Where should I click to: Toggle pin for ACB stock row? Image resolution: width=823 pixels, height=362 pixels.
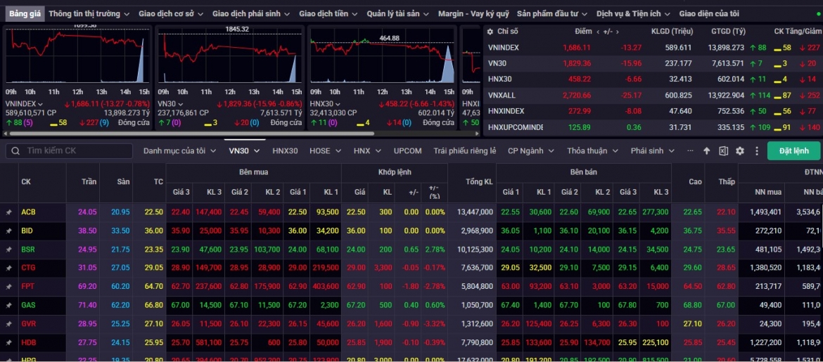pyautogui.click(x=8, y=212)
